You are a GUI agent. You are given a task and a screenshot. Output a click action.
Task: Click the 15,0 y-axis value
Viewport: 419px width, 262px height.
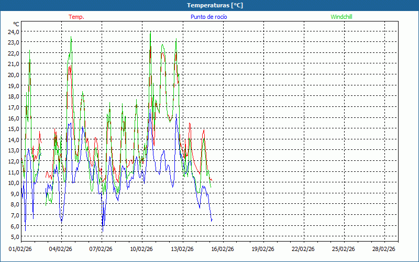point(14,128)
